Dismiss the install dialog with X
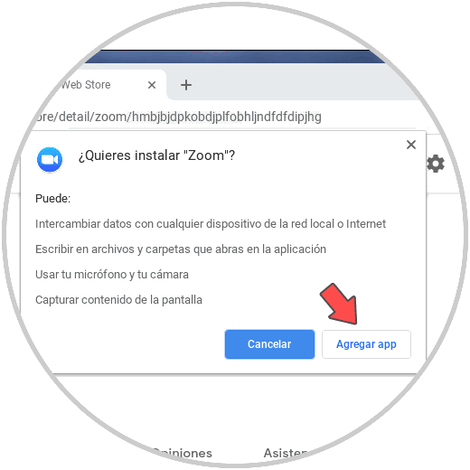Viewport: 470px width, 470px height. pos(411,145)
